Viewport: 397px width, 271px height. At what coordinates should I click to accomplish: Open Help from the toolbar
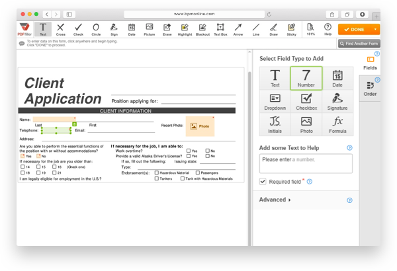point(328,29)
